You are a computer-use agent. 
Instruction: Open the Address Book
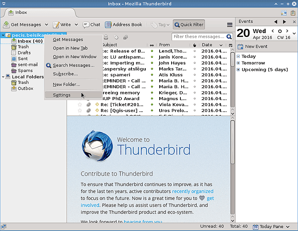pos(123,25)
